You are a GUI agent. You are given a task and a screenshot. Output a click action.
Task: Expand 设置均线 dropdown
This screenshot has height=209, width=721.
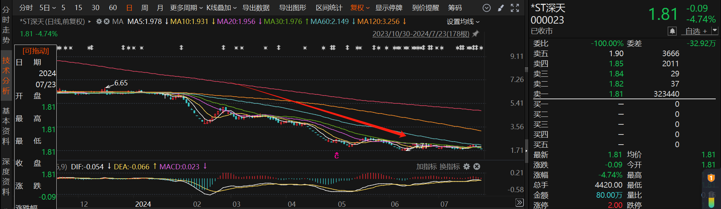click(463, 22)
